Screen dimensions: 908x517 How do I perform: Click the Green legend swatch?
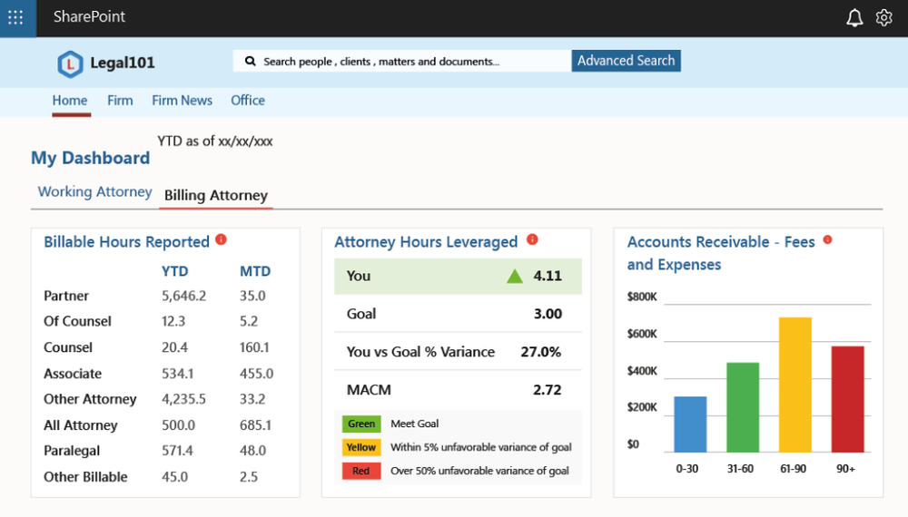[x=360, y=424]
